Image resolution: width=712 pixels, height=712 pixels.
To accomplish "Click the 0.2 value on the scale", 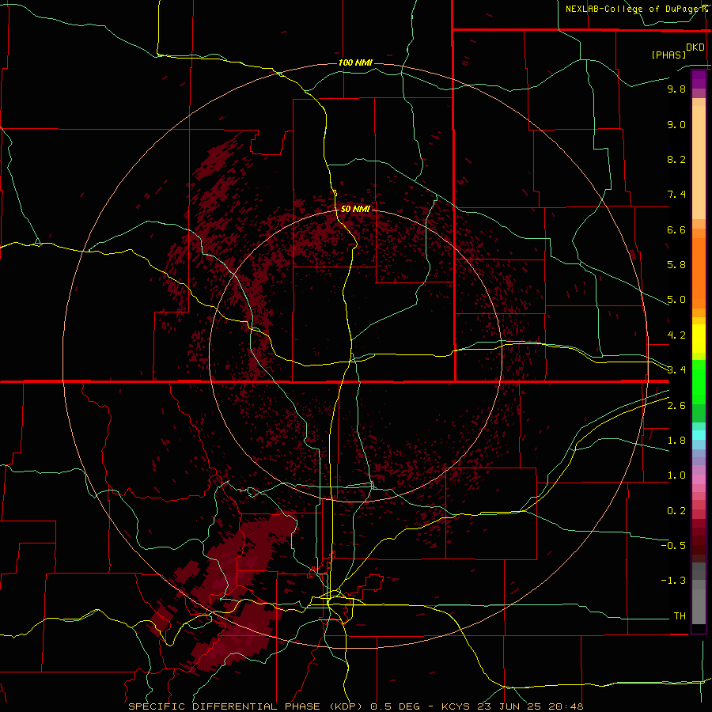I will click(x=676, y=511).
